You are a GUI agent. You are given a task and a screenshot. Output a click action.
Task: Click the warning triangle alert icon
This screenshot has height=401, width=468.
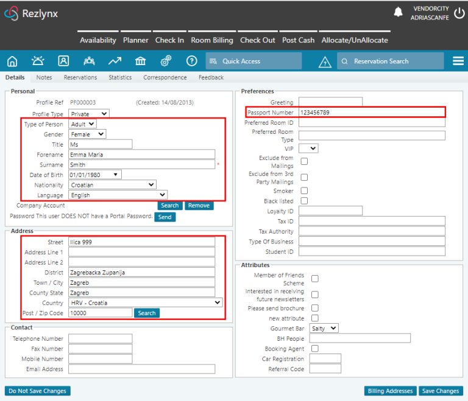pyautogui.click(x=325, y=61)
